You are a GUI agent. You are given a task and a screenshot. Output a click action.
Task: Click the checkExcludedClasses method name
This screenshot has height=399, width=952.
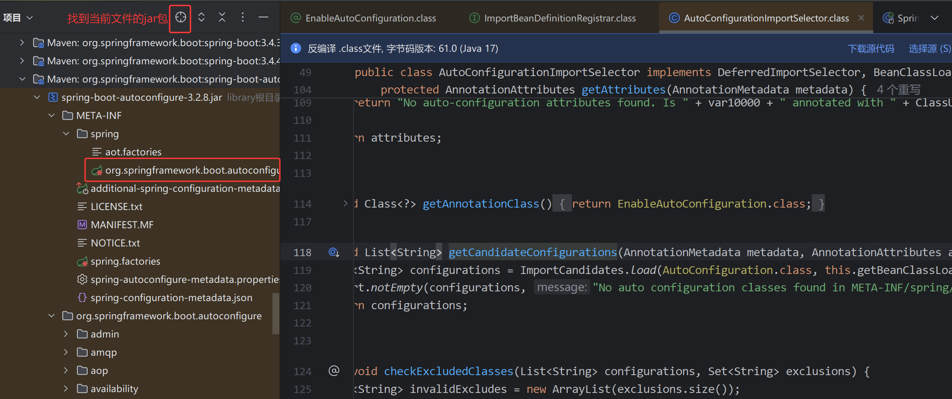pos(449,371)
